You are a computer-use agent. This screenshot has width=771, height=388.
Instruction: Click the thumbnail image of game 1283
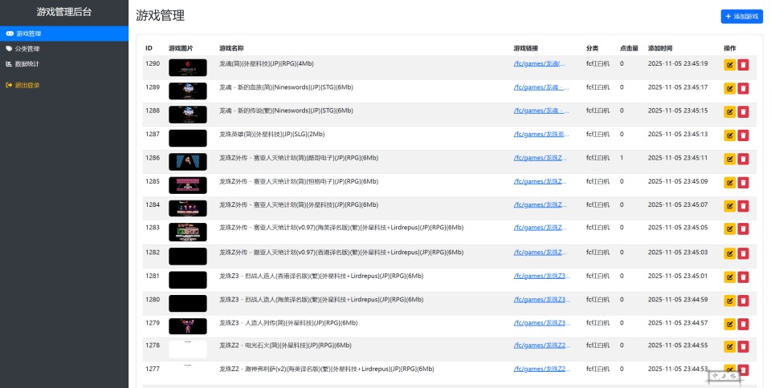click(187, 232)
